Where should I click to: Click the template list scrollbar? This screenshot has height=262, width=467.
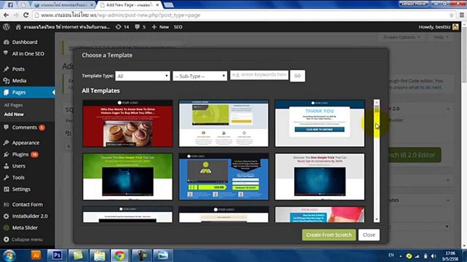[377, 160]
